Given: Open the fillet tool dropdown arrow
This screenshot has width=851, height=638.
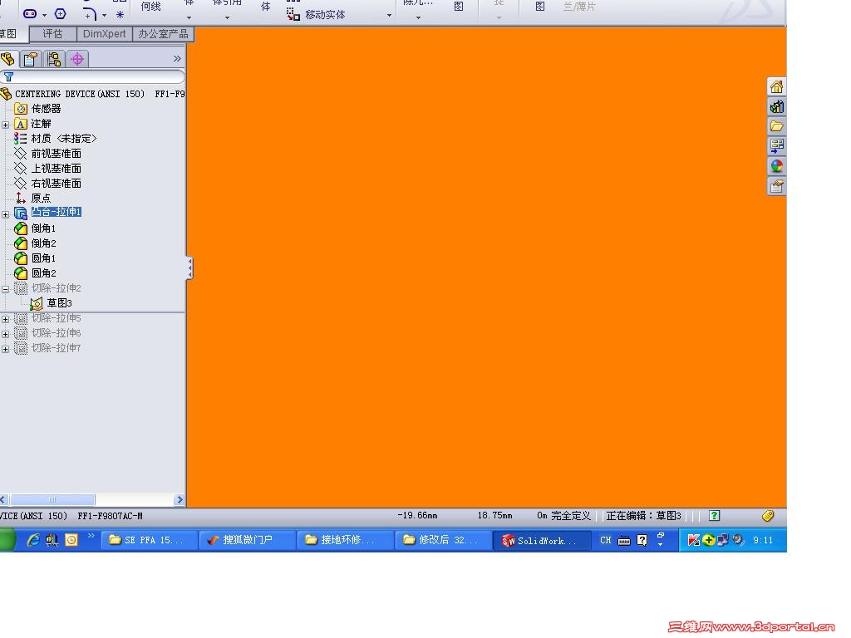Looking at the screenshot, I should pos(104,15).
